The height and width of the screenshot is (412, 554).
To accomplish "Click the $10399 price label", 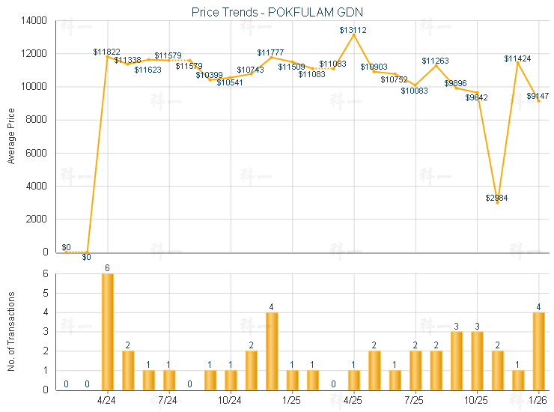I will [209, 75].
